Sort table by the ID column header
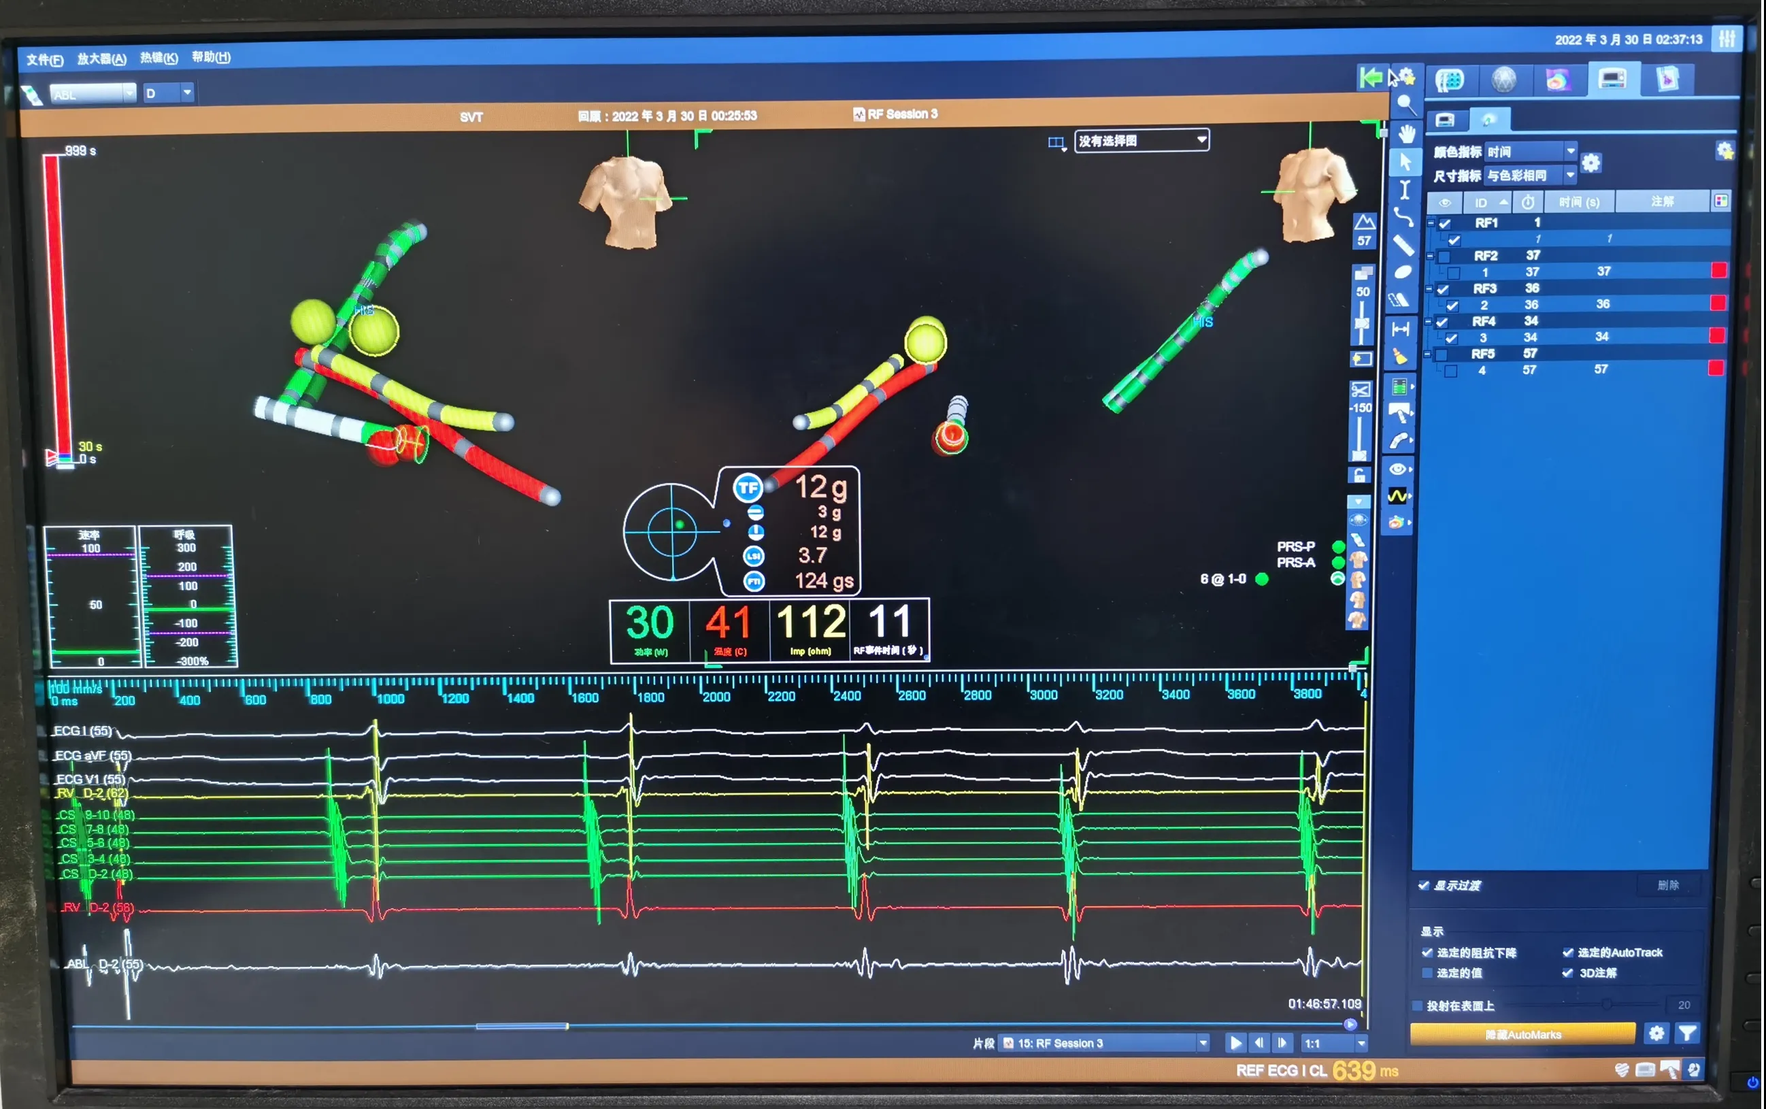The image size is (1766, 1109). coord(1488,203)
